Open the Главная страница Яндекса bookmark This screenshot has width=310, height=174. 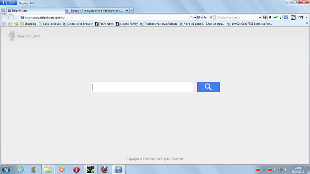point(159,24)
